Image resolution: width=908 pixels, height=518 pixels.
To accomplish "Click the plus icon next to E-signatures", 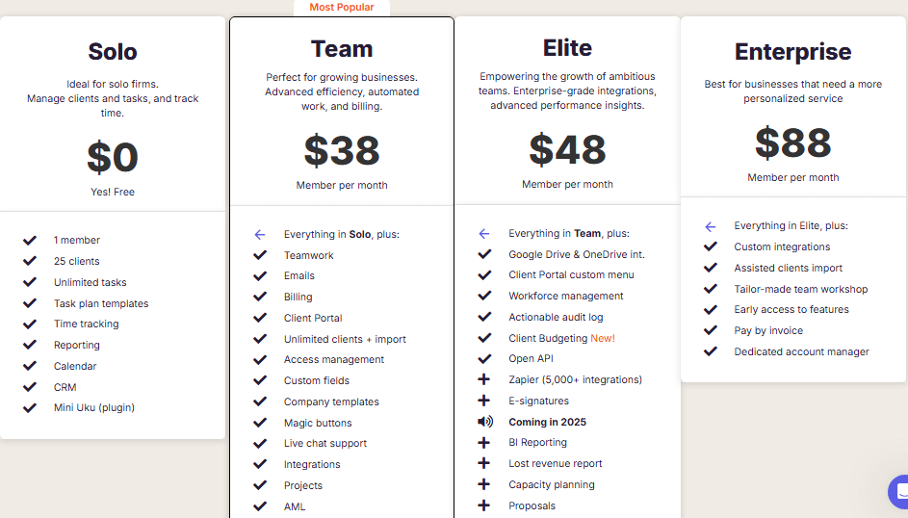I will tap(484, 401).
